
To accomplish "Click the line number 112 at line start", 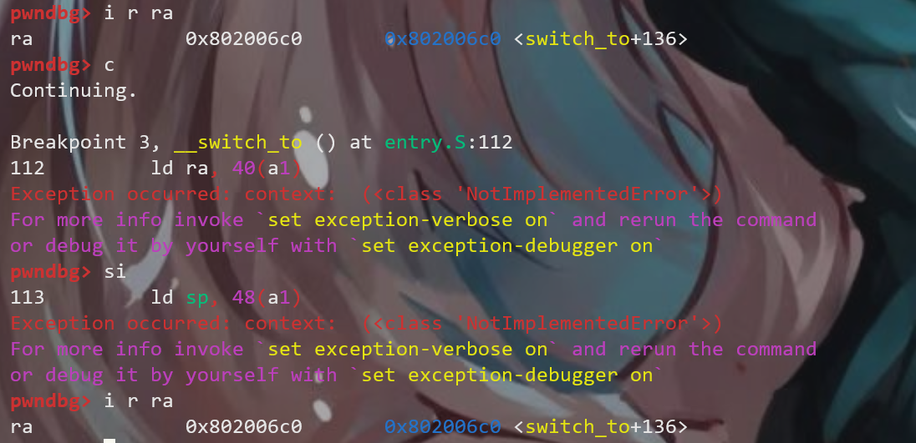I will pyautogui.click(x=28, y=169).
